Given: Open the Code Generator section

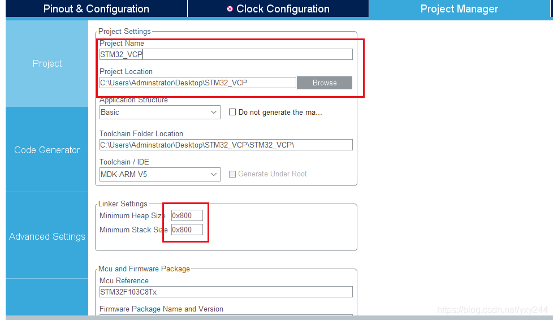Looking at the screenshot, I should pyautogui.click(x=47, y=150).
